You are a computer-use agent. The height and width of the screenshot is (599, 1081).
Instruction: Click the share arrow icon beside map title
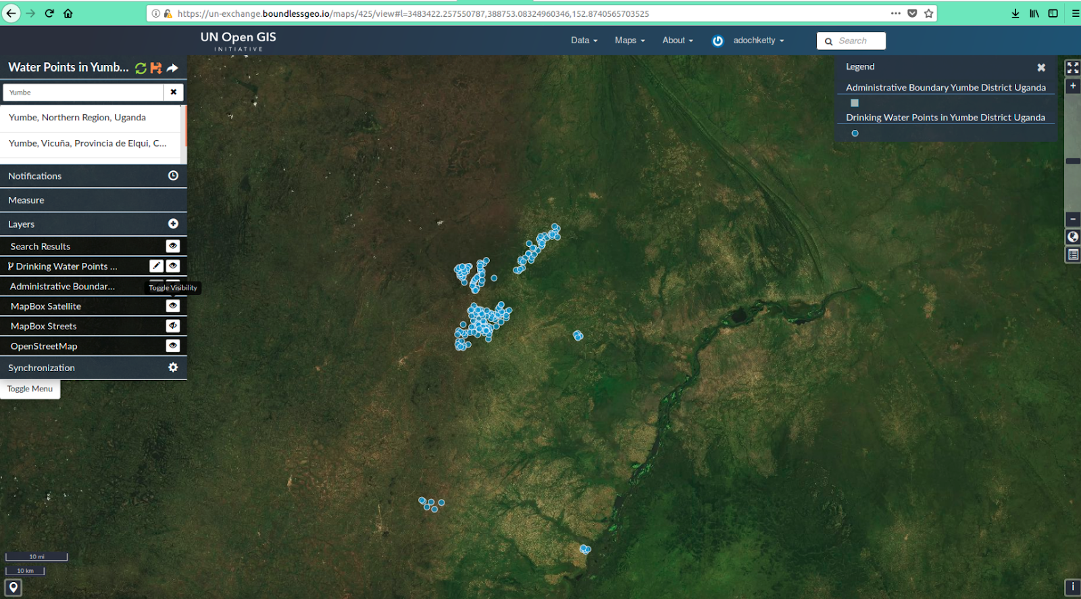172,68
